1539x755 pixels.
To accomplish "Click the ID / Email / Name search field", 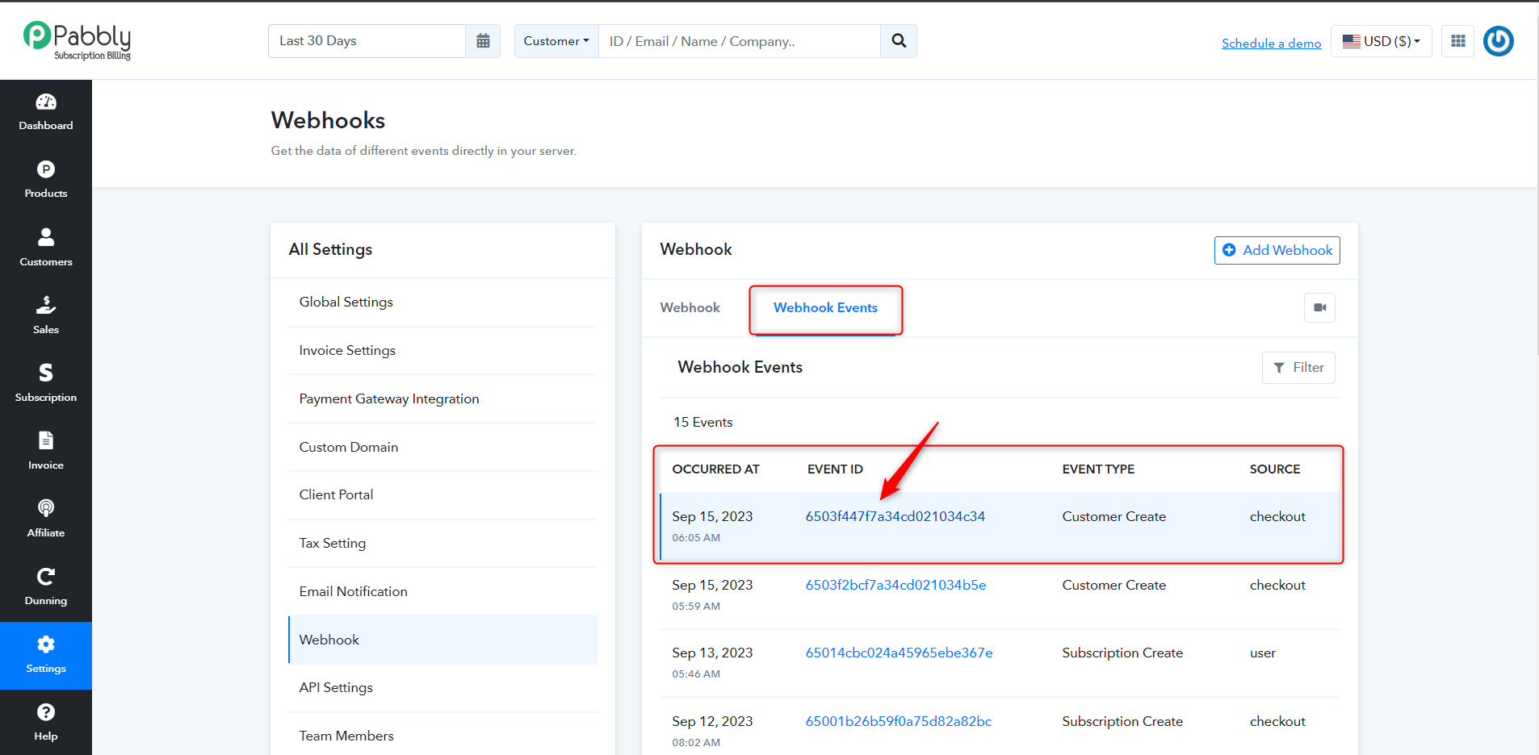I will [x=739, y=41].
